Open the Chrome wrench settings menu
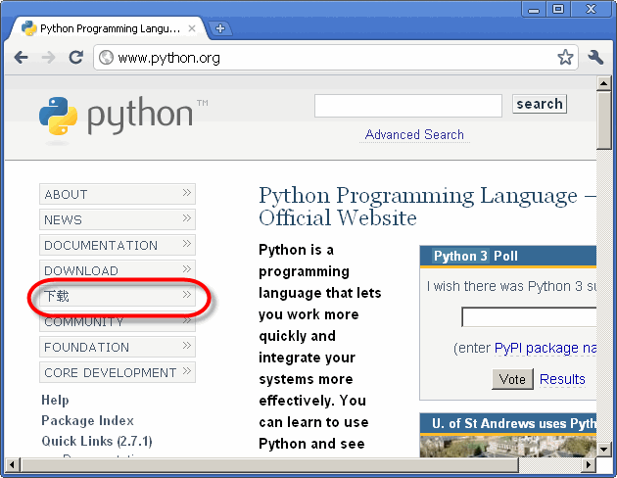The height and width of the screenshot is (478, 617). pyautogui.click(x=595, y=58)
